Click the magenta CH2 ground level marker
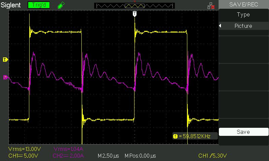The image size is (269, 161). pyautogui.click(x=5, y=77)
